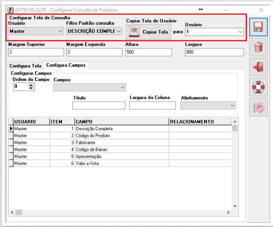The width and height of the screenshot is (273, 227).
Task: Click the exit door icon
Action: point(258,67)
